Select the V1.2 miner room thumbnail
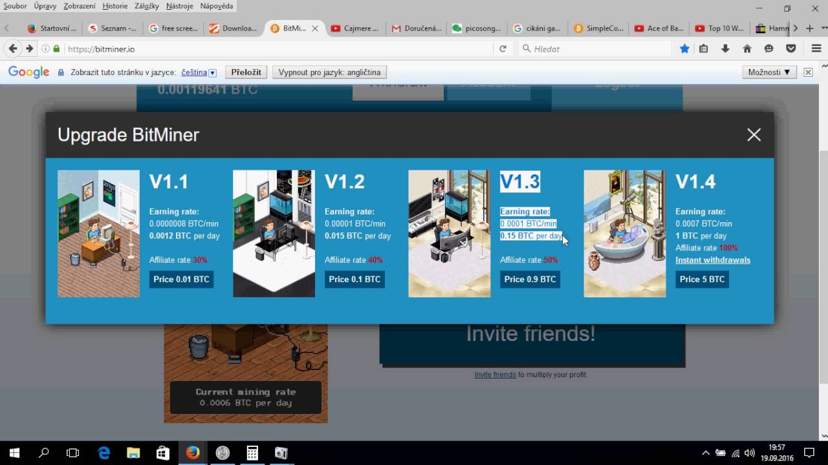Viewport: 828px width, 465px height. click(274, 234)
